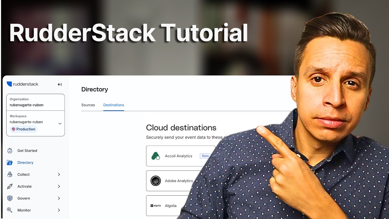Expand the Monitor menu chevron
This screenshot has height=219, width=389.
[59, 210]
